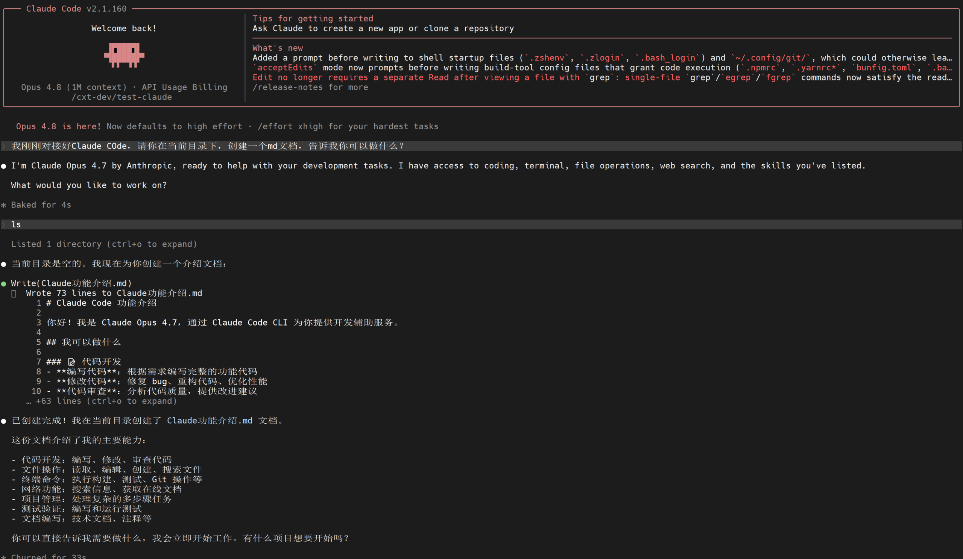Screen dimensions: 963x559
Task: Click the white bullet before '已创建完成'
Action: pos(4,421)
